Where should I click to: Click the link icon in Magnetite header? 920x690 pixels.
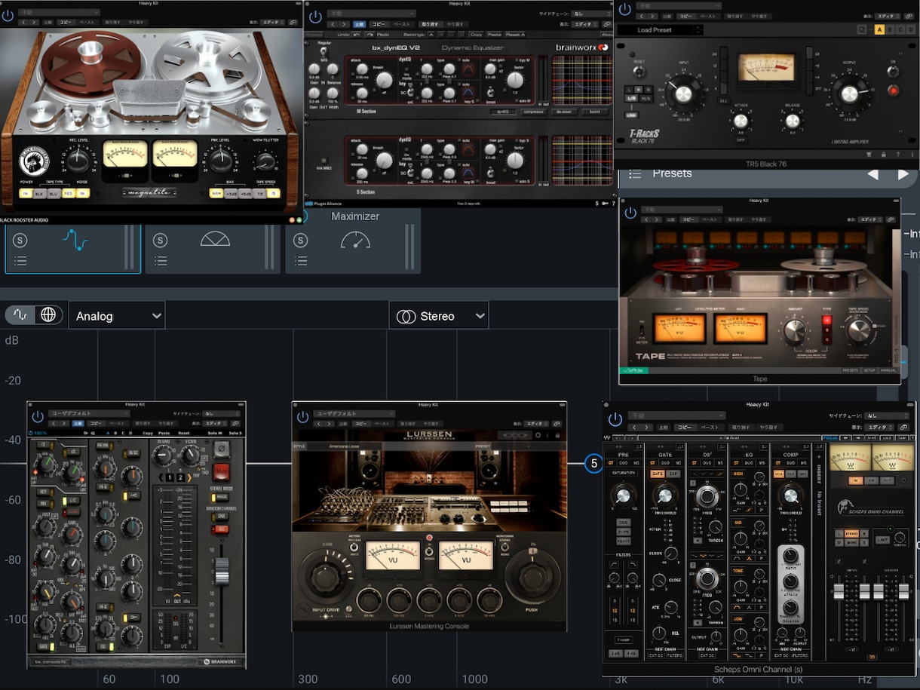click(293, 23)
